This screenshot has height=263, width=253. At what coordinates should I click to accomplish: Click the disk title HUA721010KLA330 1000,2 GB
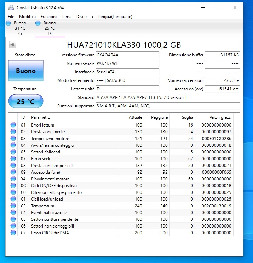click(124, 45)
